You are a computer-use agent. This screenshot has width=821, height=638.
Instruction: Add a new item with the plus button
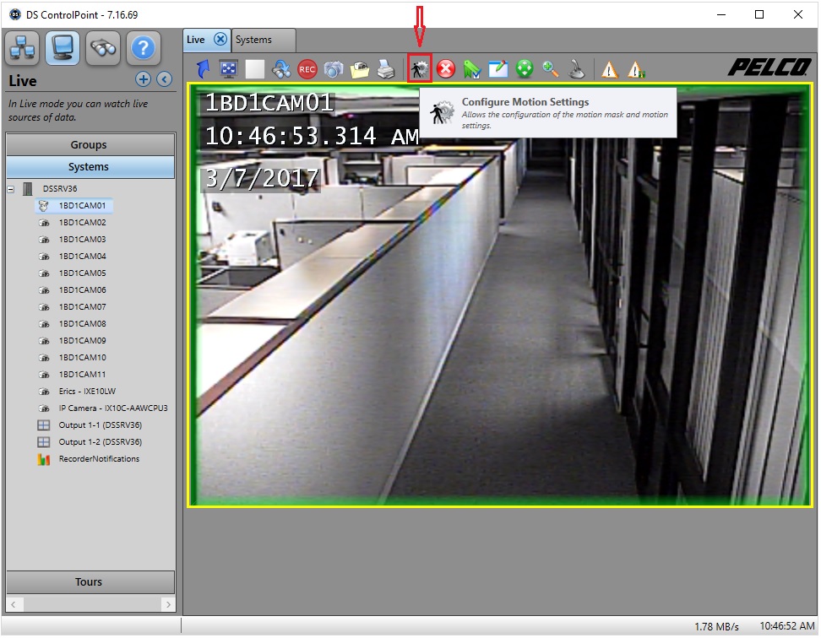coord(144,78)
